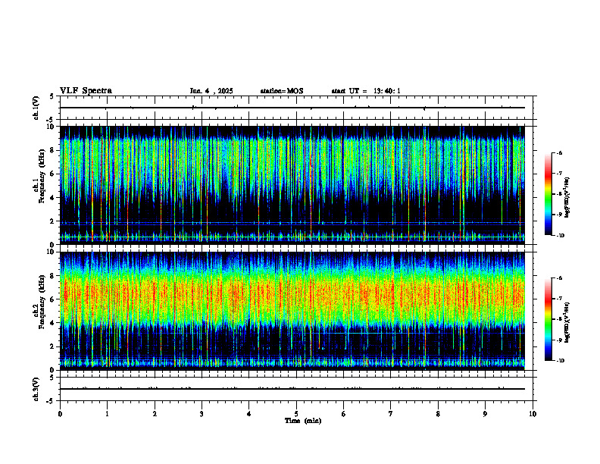The height and width of the screenshot is (464, 600).
Task: Click time axis tick label "6"
Action: (344, 414)
